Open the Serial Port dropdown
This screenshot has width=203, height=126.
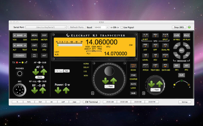[46, 27]
